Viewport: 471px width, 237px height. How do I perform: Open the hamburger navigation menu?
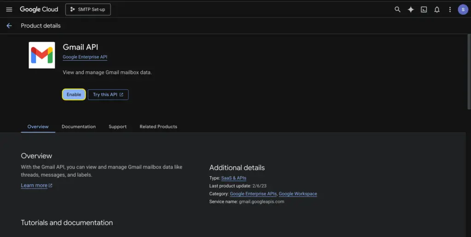(9, 9)
